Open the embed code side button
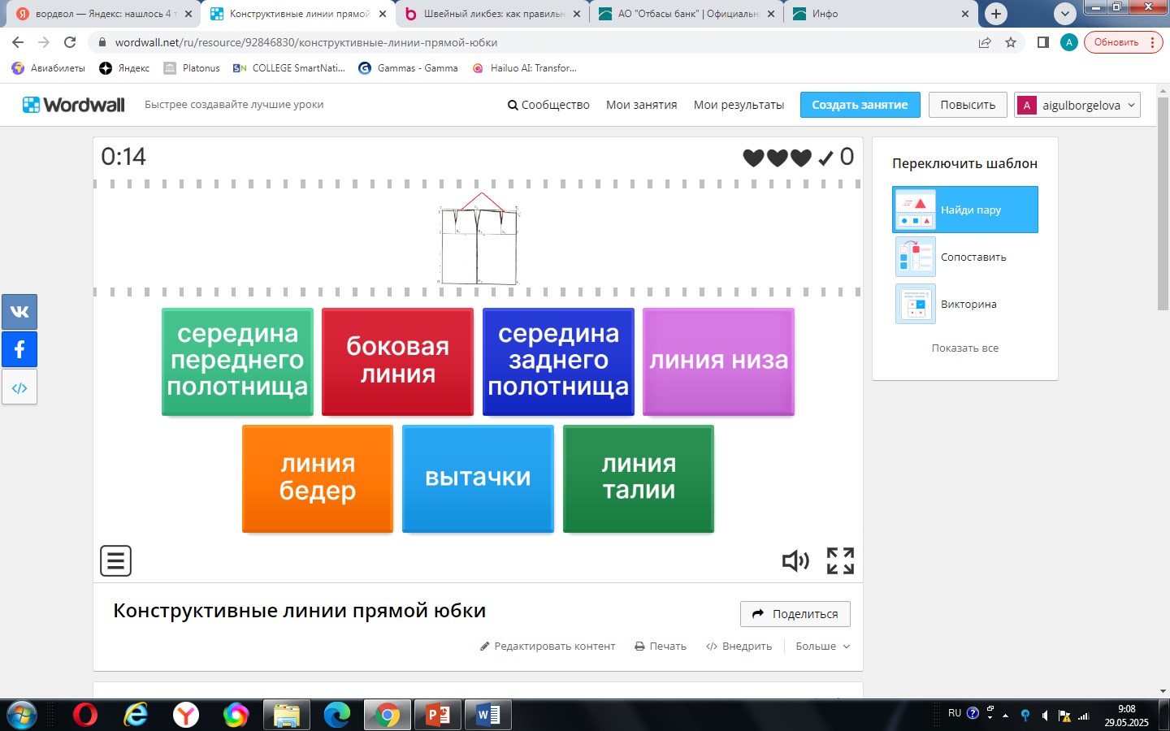 [x=19, y=387]
